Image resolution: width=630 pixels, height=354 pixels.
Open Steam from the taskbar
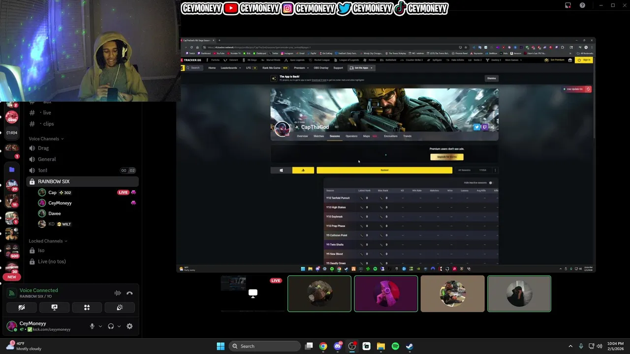click(x=409, y=346)
